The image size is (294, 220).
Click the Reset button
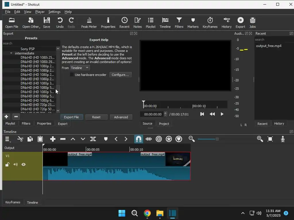[x=96, y=117]
